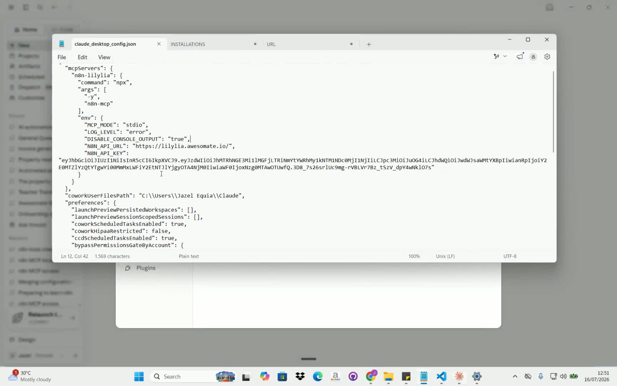
Task: Open the Notepad account profile icon
Action: pyautogui.click(x=533, y=56)
